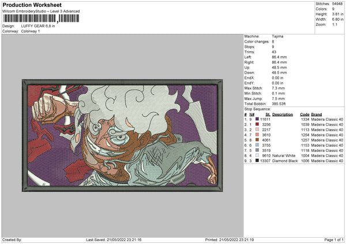Screen dimensions: 346x244
Task: Click the Colors value 9 in header
Action: (x=333, y=9)
